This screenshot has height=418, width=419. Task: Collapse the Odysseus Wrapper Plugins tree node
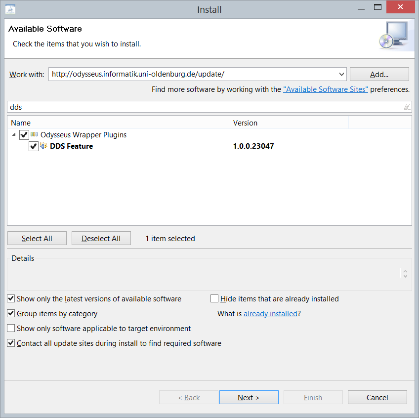(x=13, y=135)
